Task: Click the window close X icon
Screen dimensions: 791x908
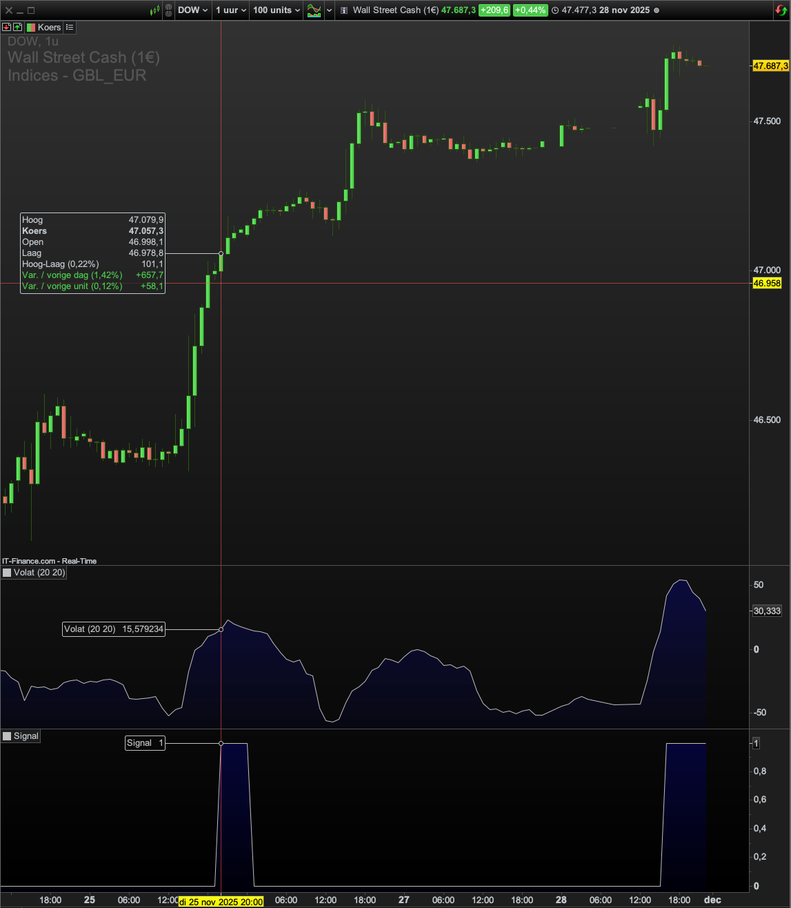Action: pyautogui.click(x=8, y=10)
